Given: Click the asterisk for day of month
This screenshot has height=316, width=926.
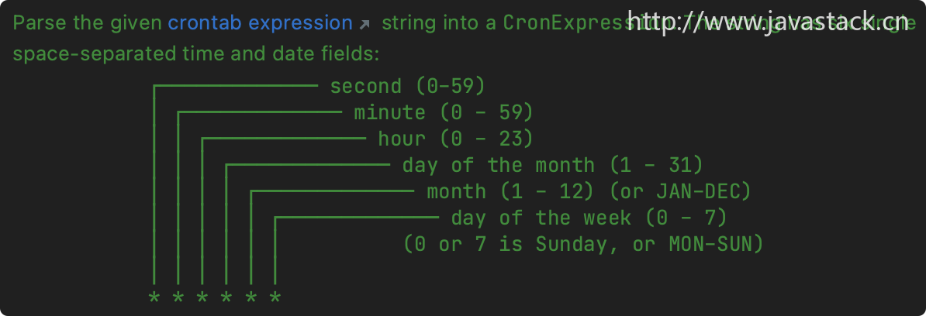Looking at the screenshot, I should [x=226, y=297].
